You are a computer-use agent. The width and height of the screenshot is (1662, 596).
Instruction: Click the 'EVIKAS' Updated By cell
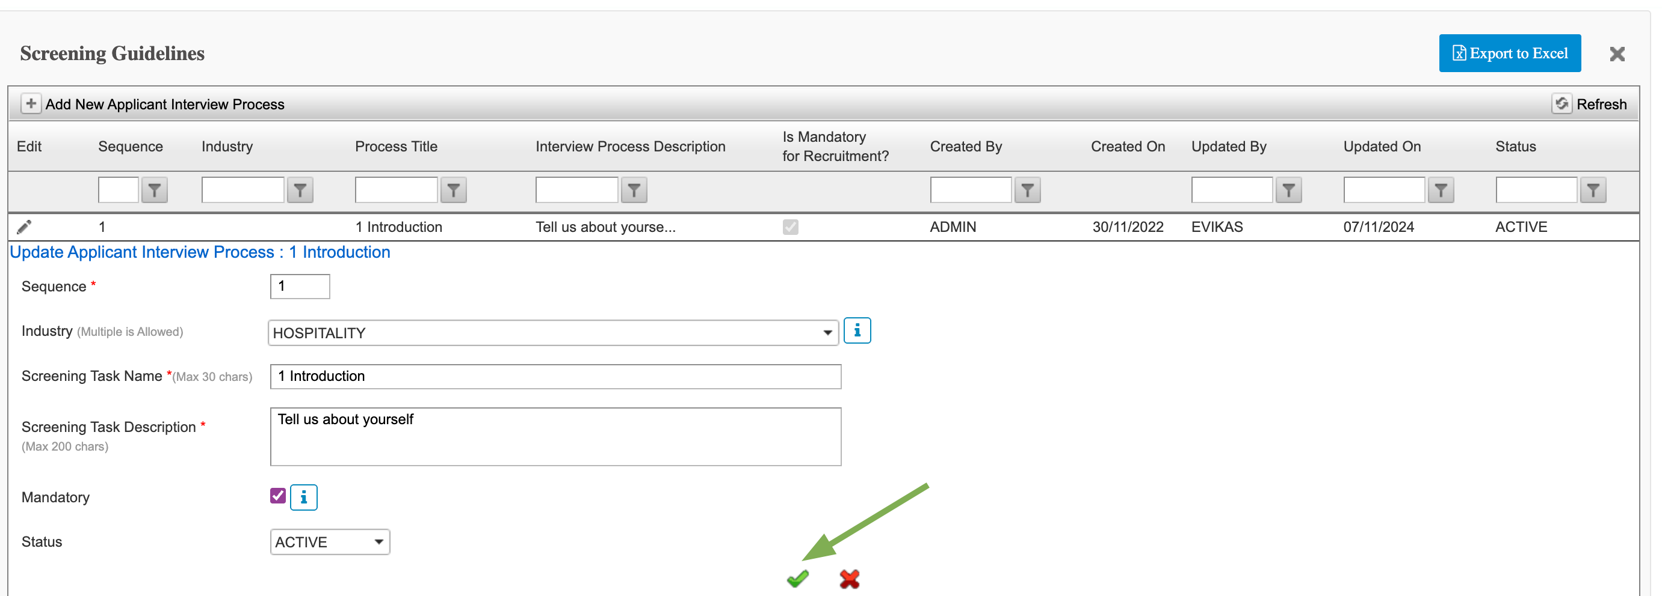pos(1217,227)
